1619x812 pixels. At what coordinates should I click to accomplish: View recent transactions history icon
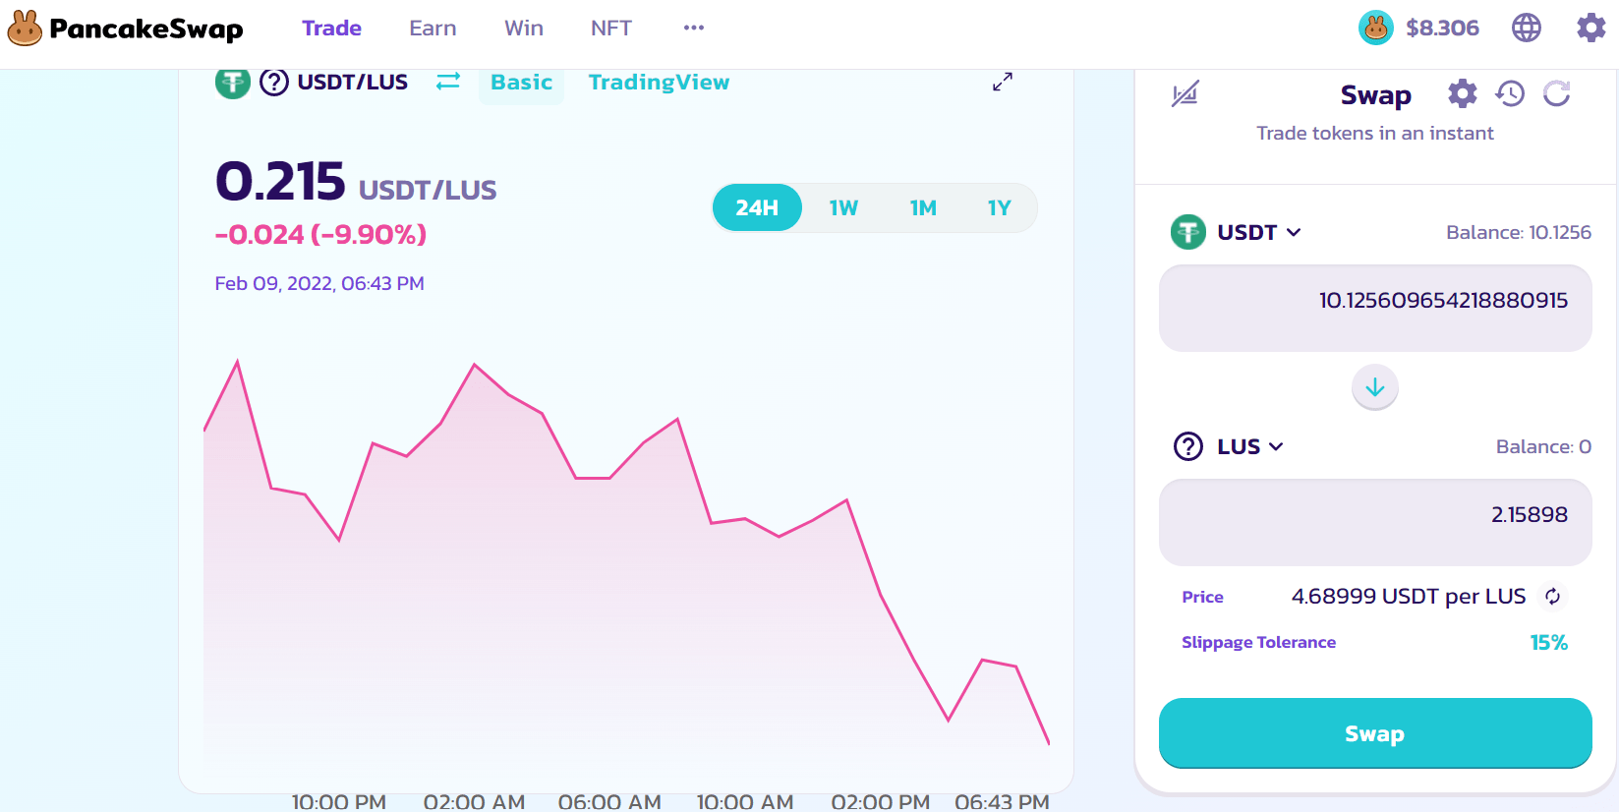[x=1510, y=94]
